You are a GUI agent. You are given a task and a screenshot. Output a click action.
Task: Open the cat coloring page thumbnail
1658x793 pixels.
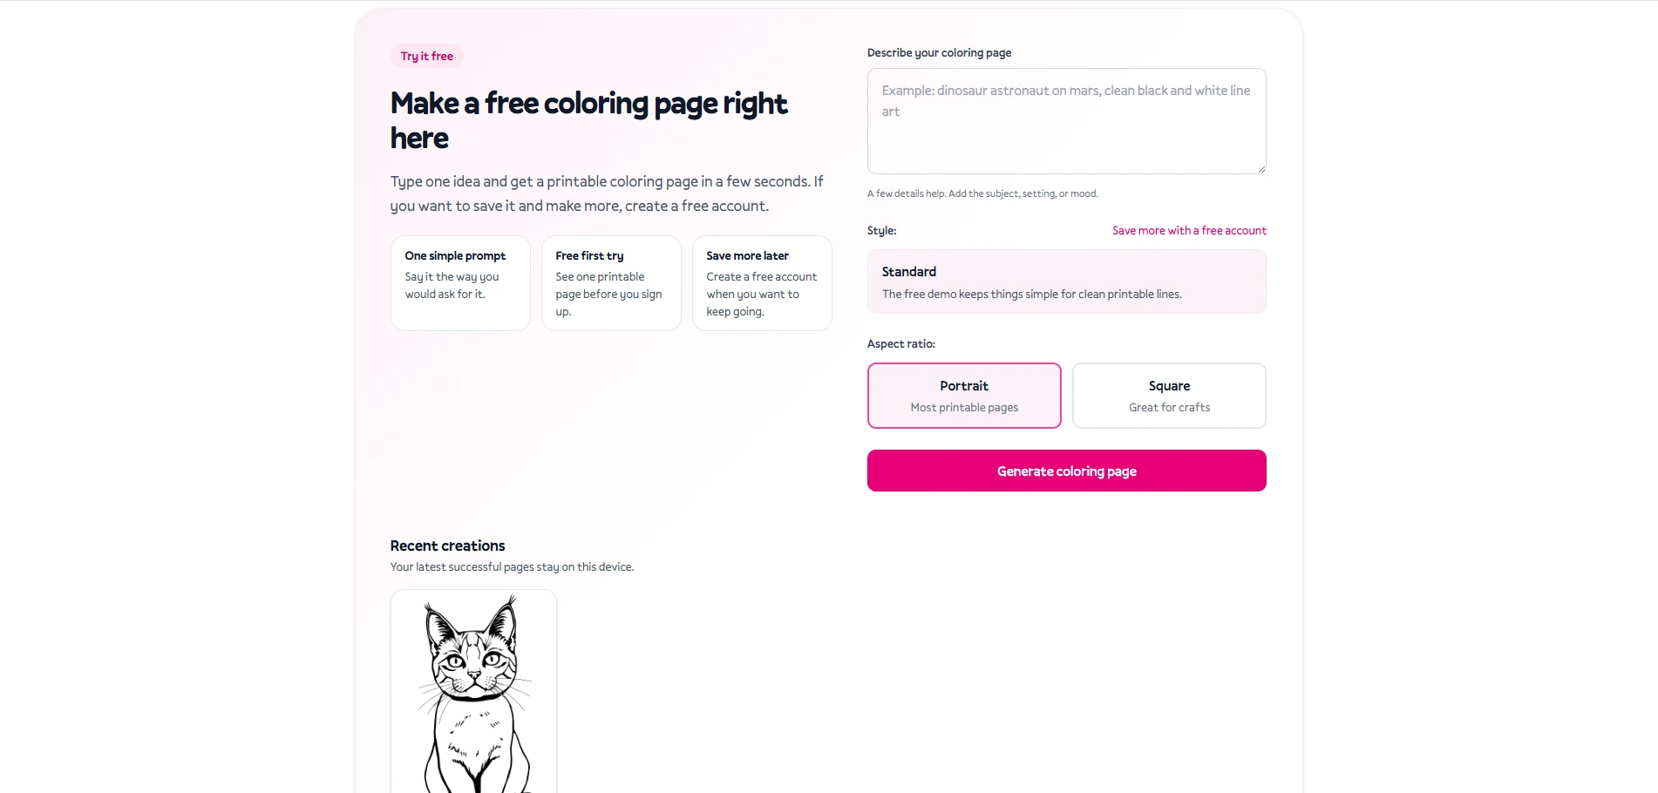(x=473, y=691)
